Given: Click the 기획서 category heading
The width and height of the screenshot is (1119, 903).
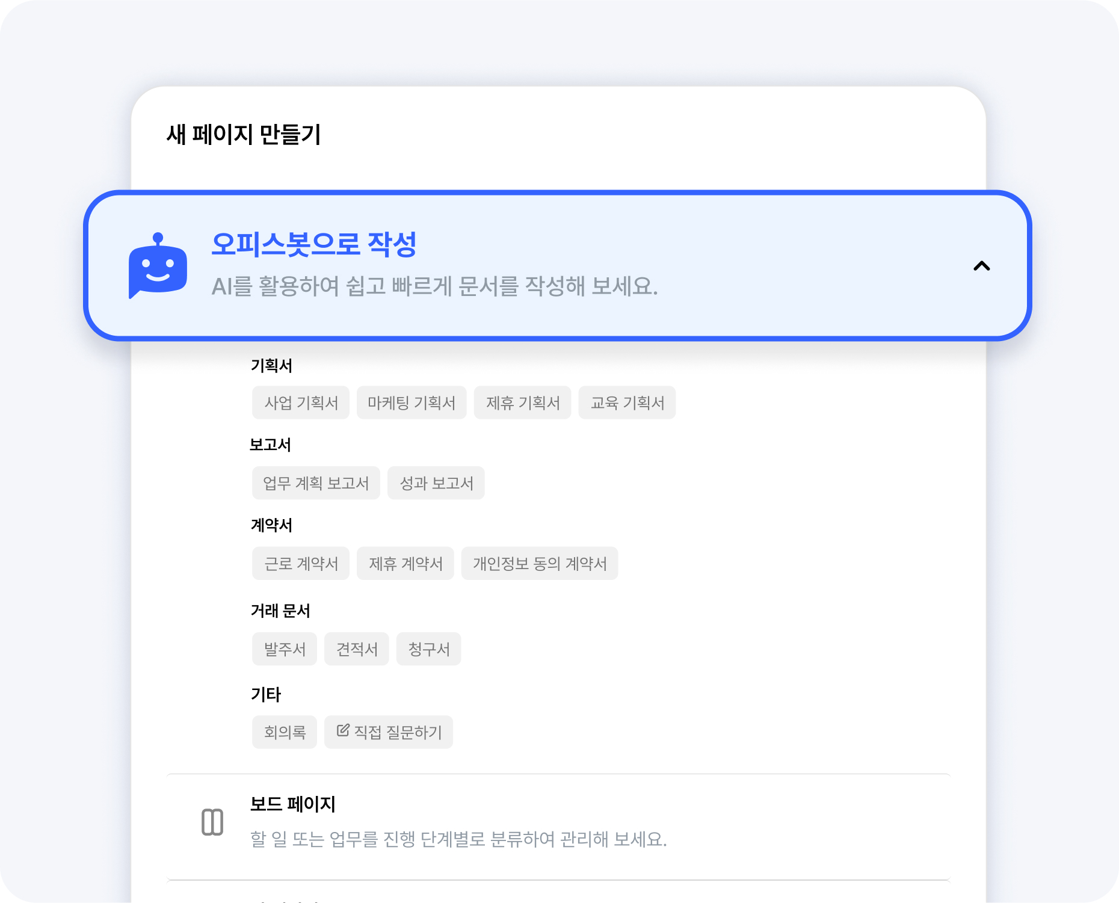Looking at the screenshot, I should pyautogui.click(x=271, y=366).
